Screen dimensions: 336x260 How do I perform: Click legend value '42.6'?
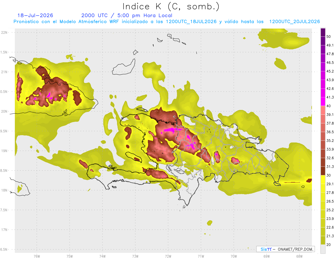pos(330,89)
